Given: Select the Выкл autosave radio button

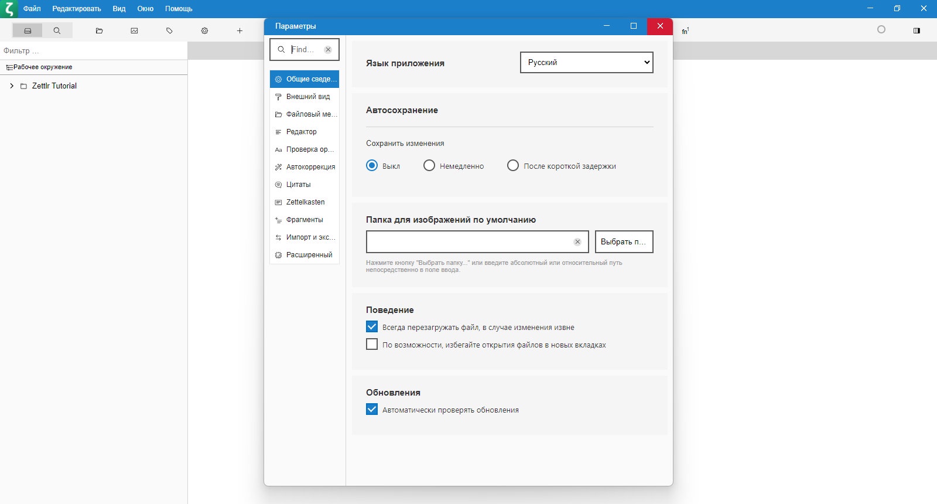Looking at the screenshot, I should [x=372, y=165].
